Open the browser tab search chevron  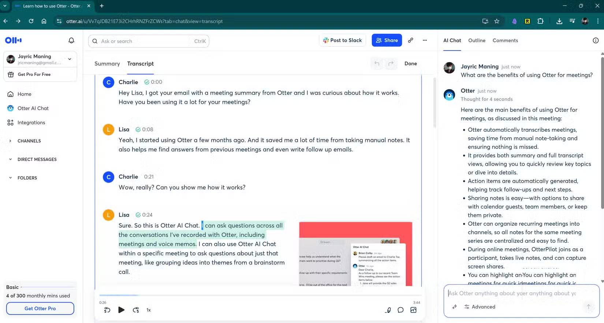tap(5, 6)
